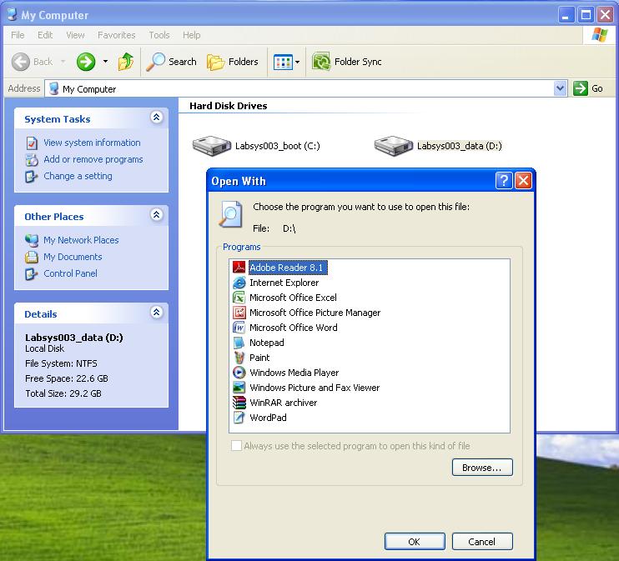This screenshot has width=619, height=561.
Task: Click the Cancel button
Action: click(x=482, y=542)
